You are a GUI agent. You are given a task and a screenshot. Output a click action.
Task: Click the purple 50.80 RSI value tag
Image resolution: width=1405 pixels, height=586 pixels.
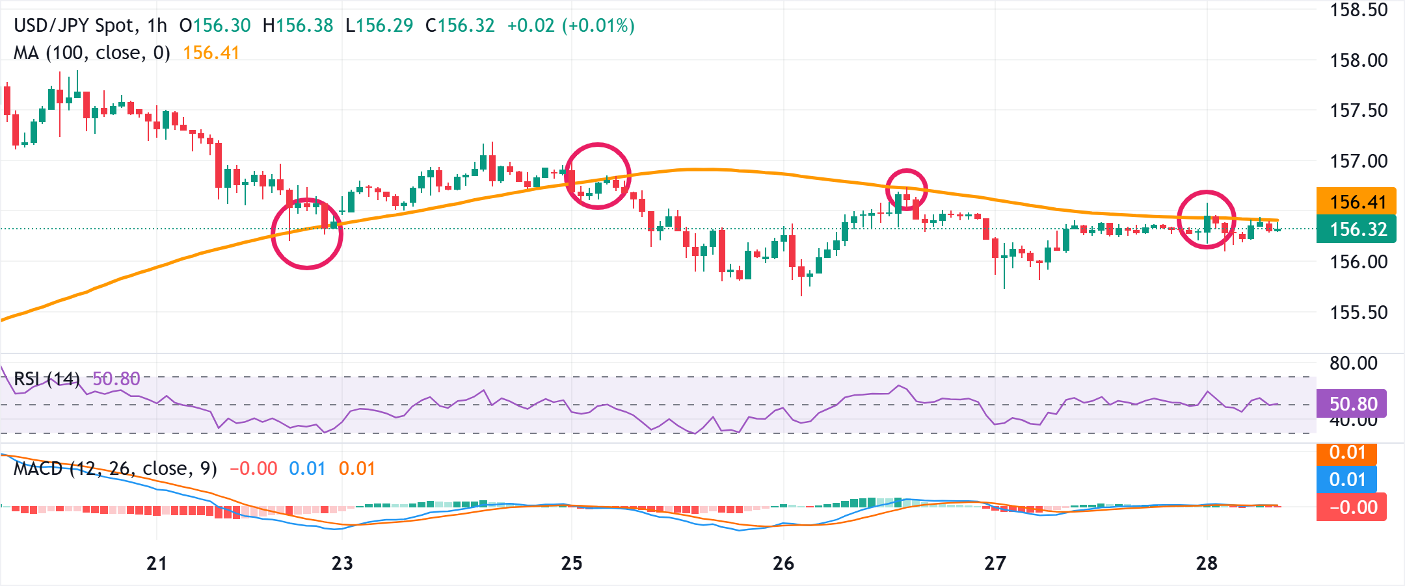pyautogui.click(x=1352, y=403)
